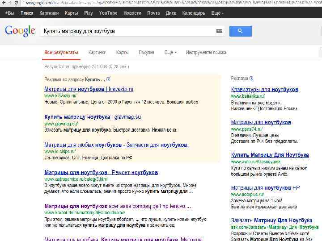Click the ask.com Заказать+Матрицу URL
The image size is (322, 241).
(x=275, y=227)
